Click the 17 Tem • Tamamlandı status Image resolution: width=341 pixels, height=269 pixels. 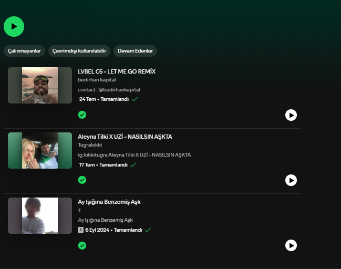pos(104,165)
